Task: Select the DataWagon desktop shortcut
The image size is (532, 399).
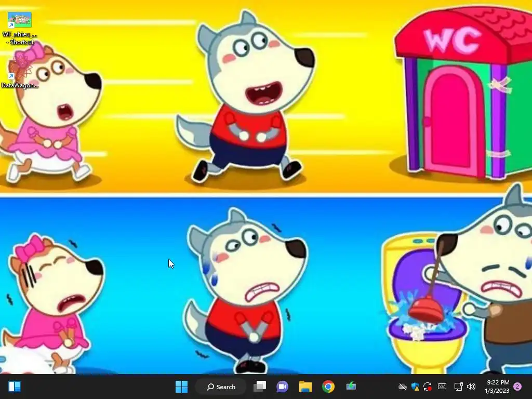Action: pyautogui.click(x=20, y=72)
